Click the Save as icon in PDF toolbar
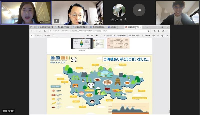Image resolution: width=200 pixels, height=115 pixels. pyautogui.click(x=162, y=36)
